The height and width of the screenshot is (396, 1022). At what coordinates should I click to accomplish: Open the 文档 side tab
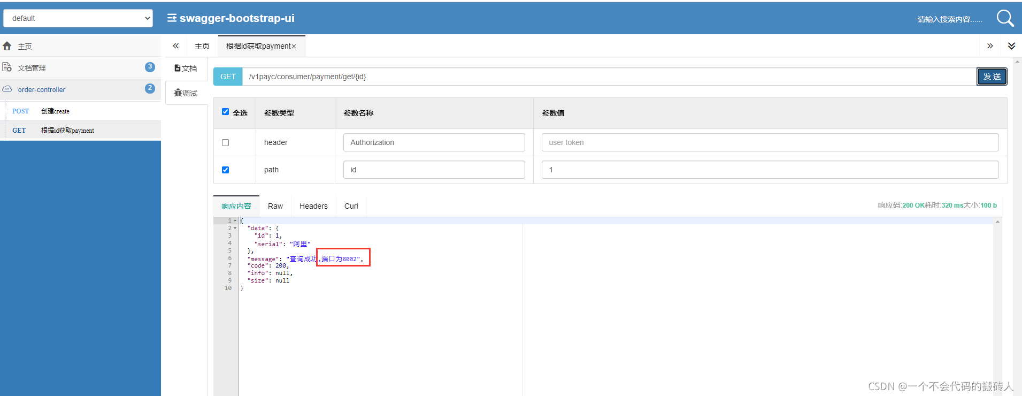click(x=186, y=68)
